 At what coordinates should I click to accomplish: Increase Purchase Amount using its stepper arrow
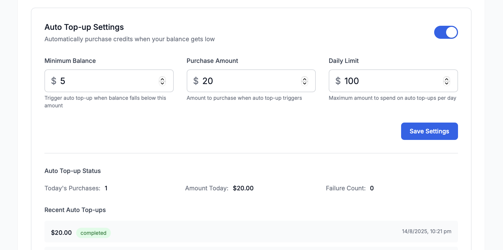(x=304, y=79)
